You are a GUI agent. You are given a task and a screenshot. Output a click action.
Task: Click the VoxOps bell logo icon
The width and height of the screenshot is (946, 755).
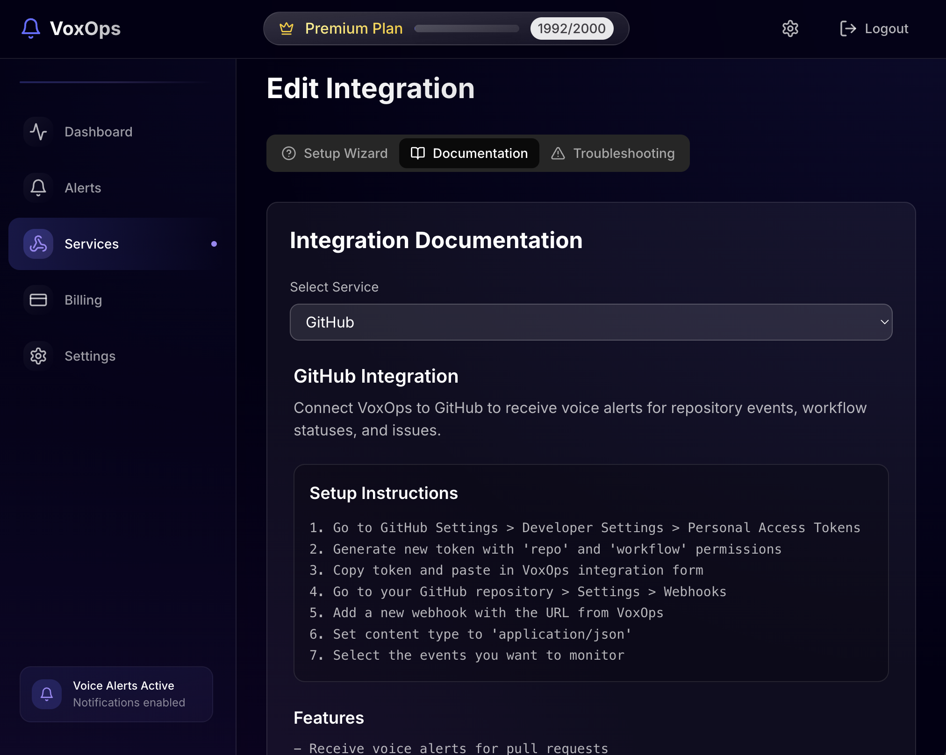(31, 28)
